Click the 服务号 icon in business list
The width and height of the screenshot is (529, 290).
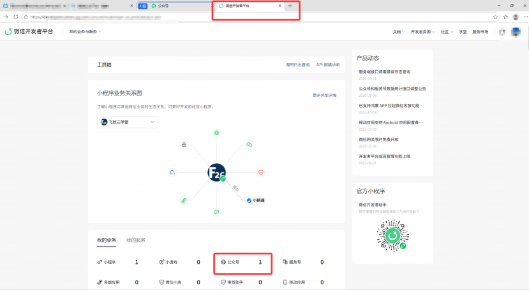285,262
